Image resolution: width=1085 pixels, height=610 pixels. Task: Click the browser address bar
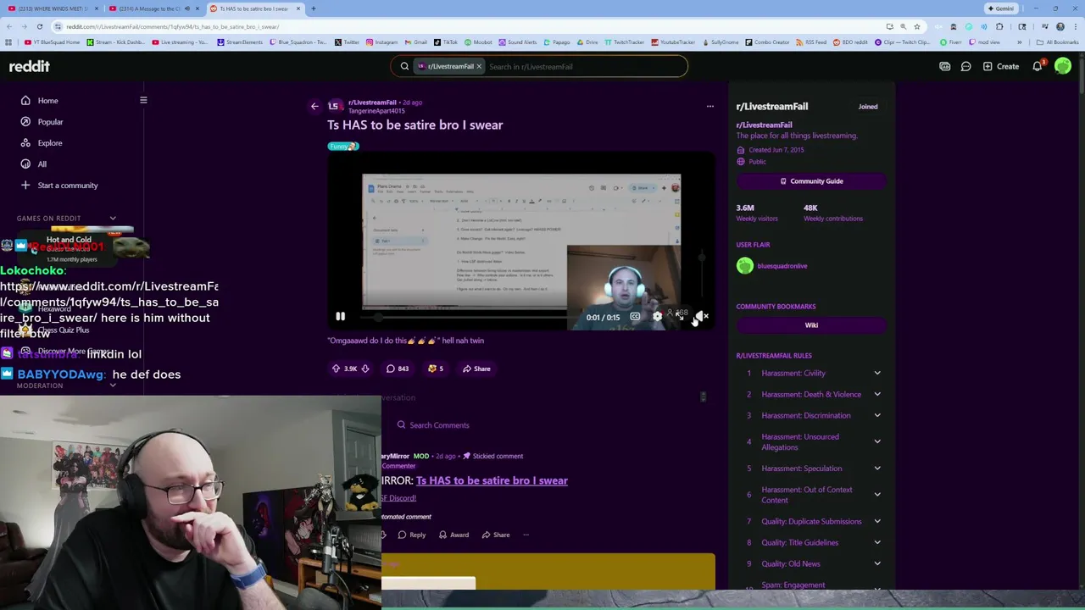pyautogui.click(x=466, y=26)
